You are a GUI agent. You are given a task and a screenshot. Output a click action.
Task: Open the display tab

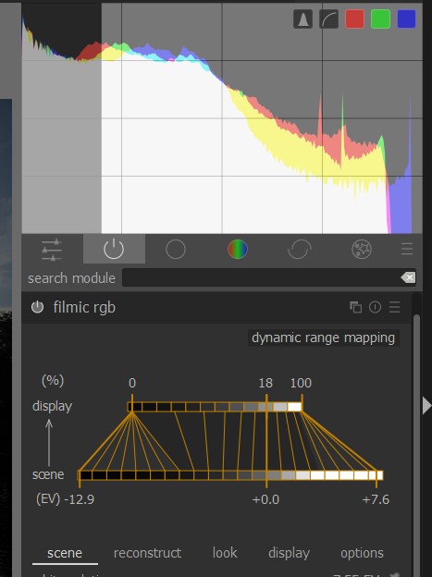click(290, 553)
